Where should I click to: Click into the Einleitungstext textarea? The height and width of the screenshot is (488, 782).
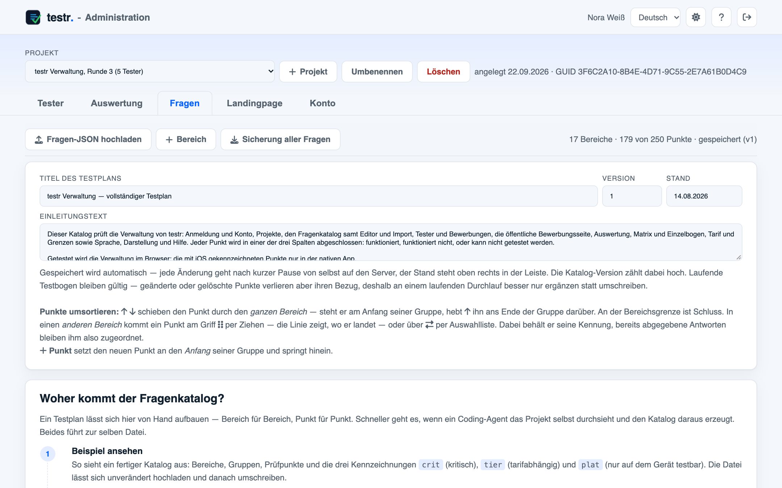click(391, 242)
